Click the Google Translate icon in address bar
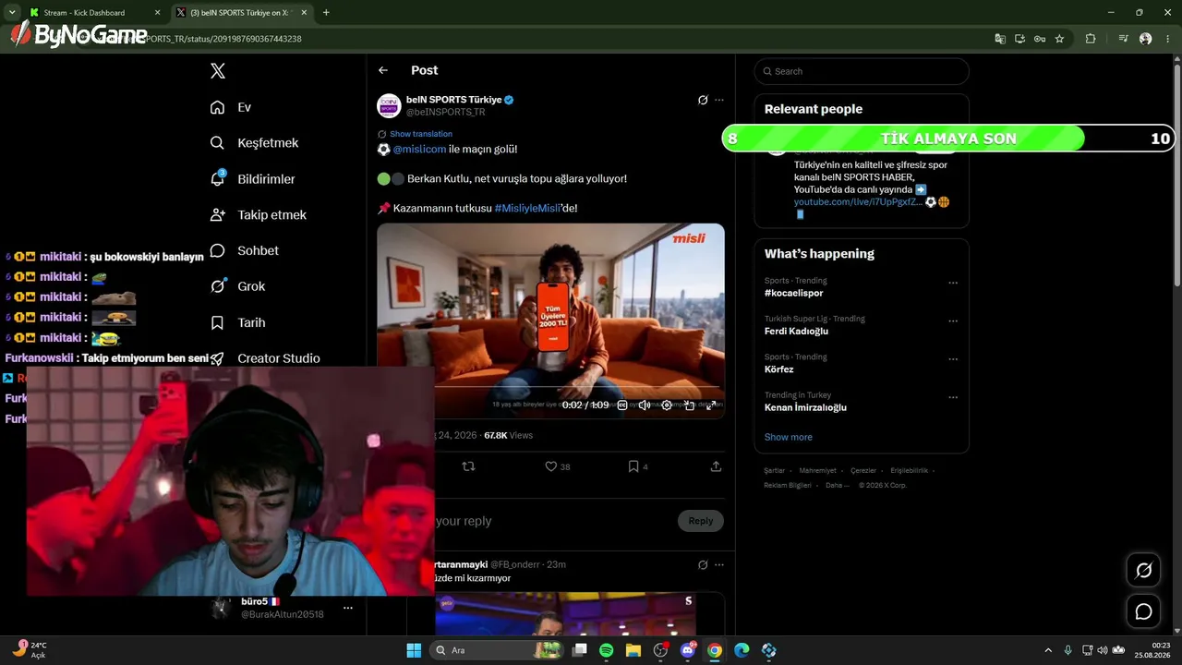The image size is (1182, 665). [1000, 39]
